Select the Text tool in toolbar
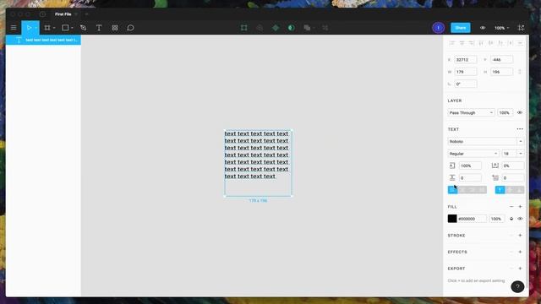Viewport: 541px width, 304px height. (99, 28)
